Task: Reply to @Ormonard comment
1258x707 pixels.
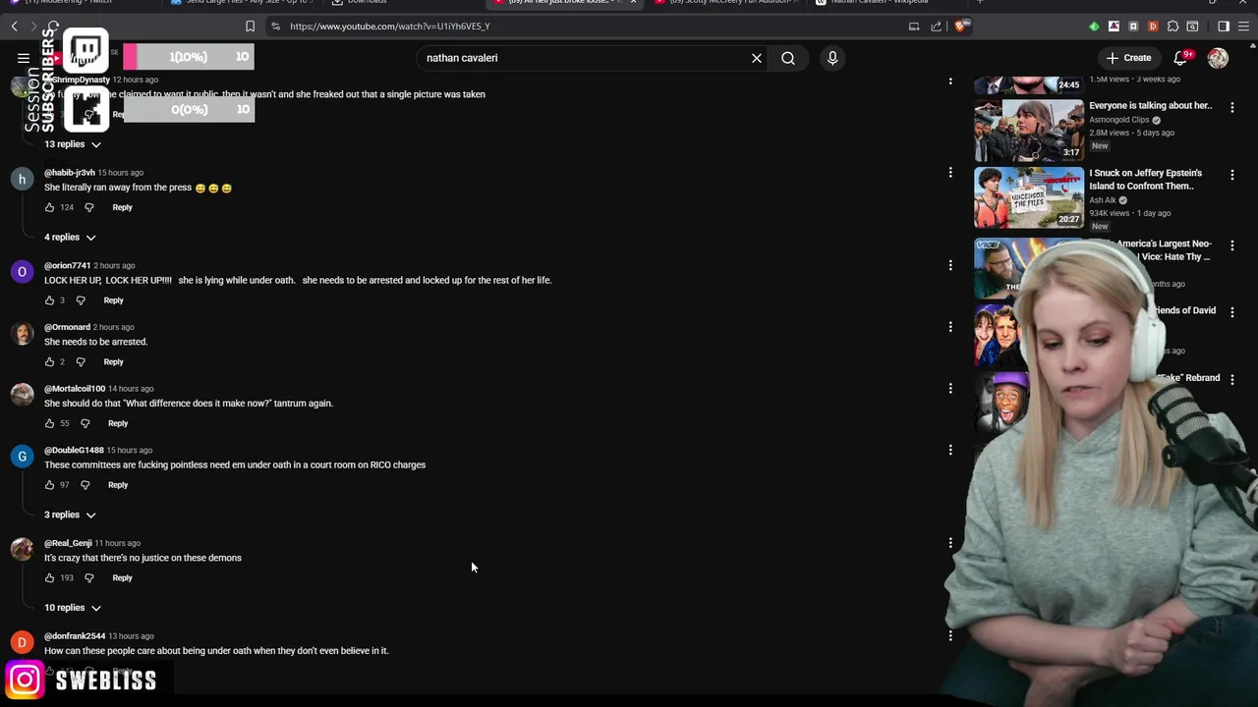Action: click(x=114, y=361)
